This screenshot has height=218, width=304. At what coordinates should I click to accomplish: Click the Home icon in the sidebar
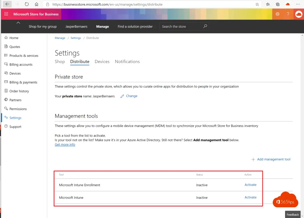pyautogui.click(x=6, y=38)
